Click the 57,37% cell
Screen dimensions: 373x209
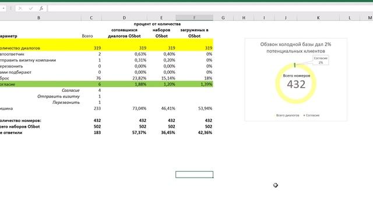[139, 133]
